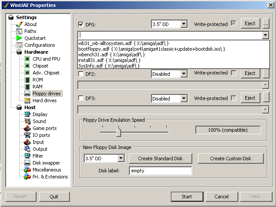This screenshot has height=207, width=276.
Task: Collapse DF0 disk image path dropdown arrow
Action: 266,35
